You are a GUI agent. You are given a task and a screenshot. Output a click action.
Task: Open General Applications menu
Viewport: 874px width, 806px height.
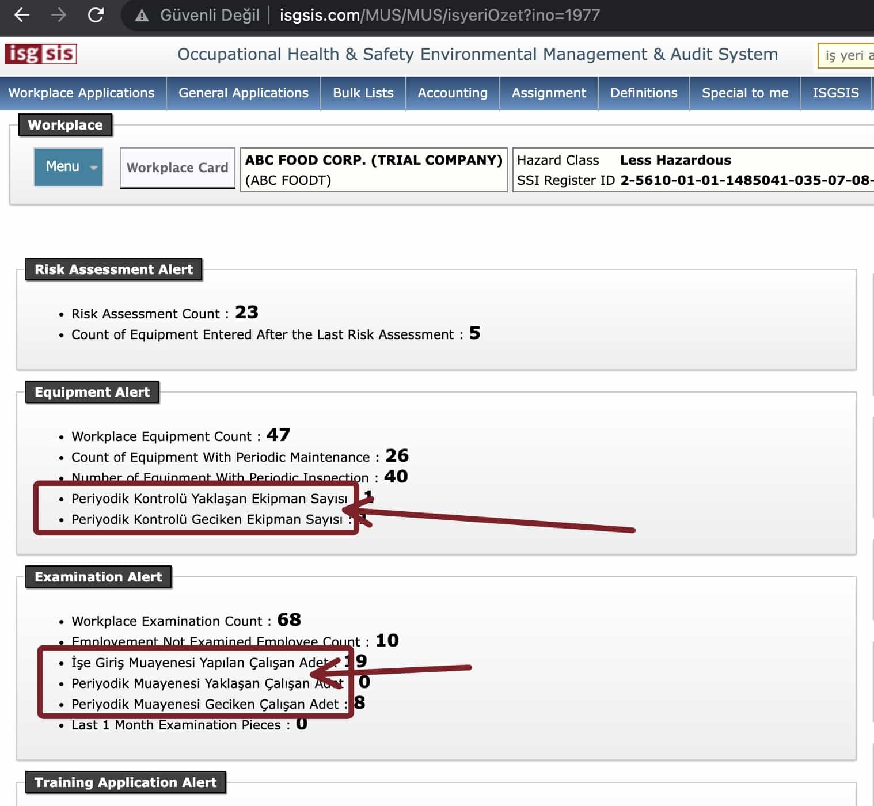coord(243,93)
